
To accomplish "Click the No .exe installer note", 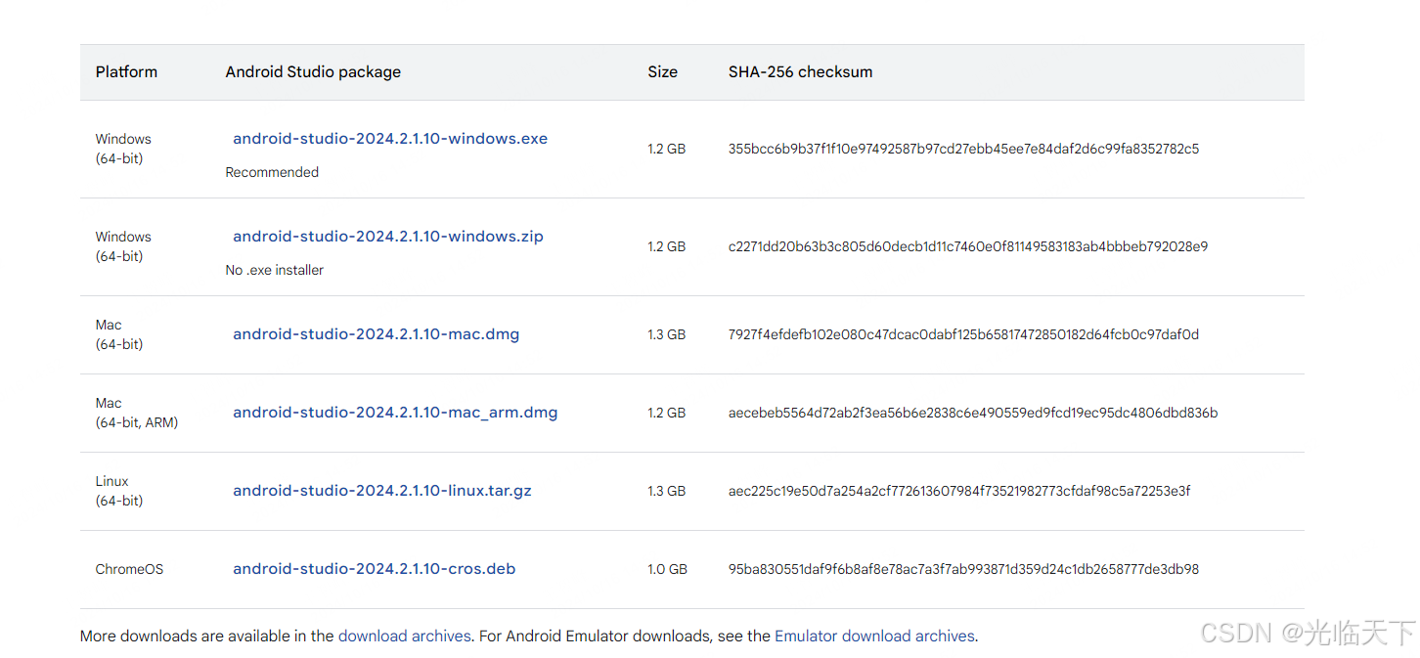I will pos(275,270).
